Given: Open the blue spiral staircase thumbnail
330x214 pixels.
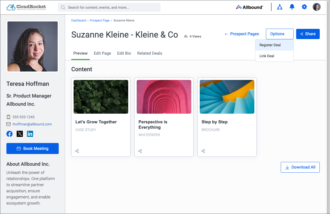Looking at the screenshot, I should coord(227,97).
